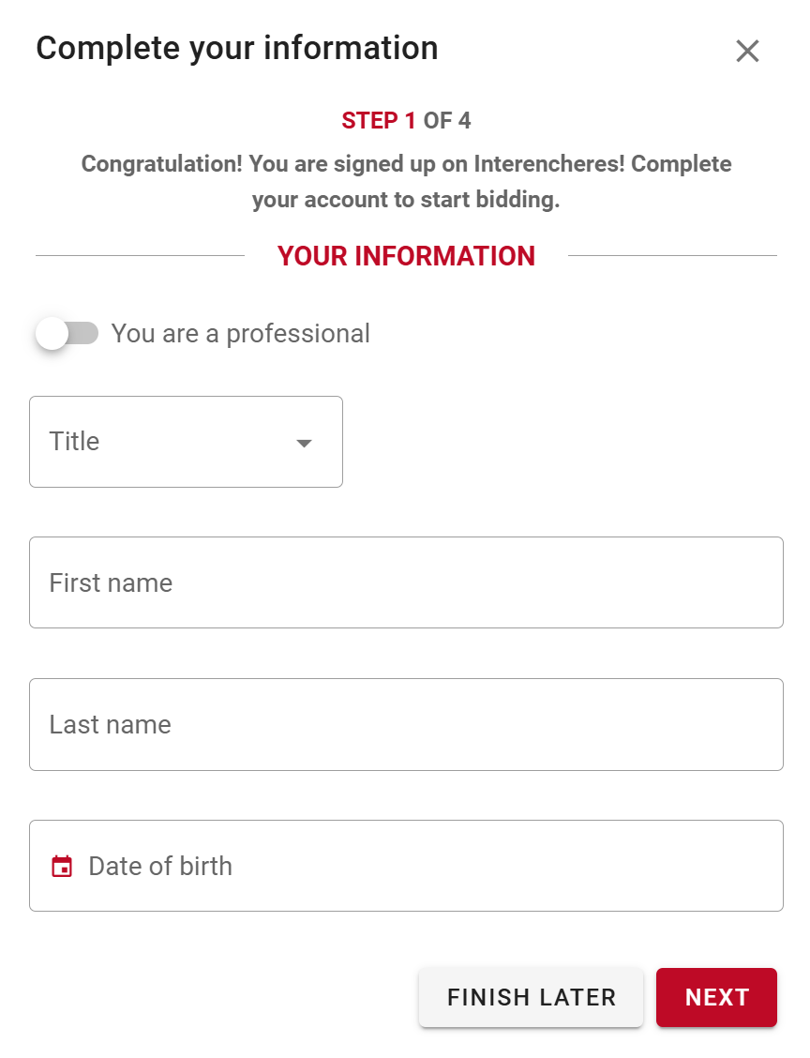Click the calendar icon in Date of birth
This screenshot has height=1058, width=810.
62,866
